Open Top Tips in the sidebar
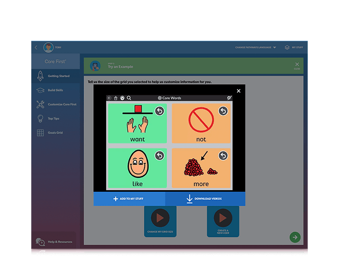 click(56, 118)
